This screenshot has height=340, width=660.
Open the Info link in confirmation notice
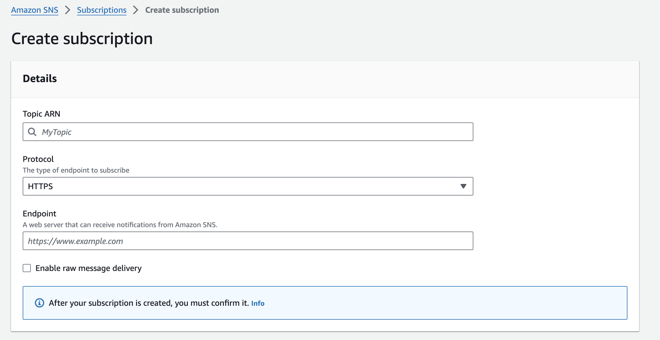[x=258, y=303]
